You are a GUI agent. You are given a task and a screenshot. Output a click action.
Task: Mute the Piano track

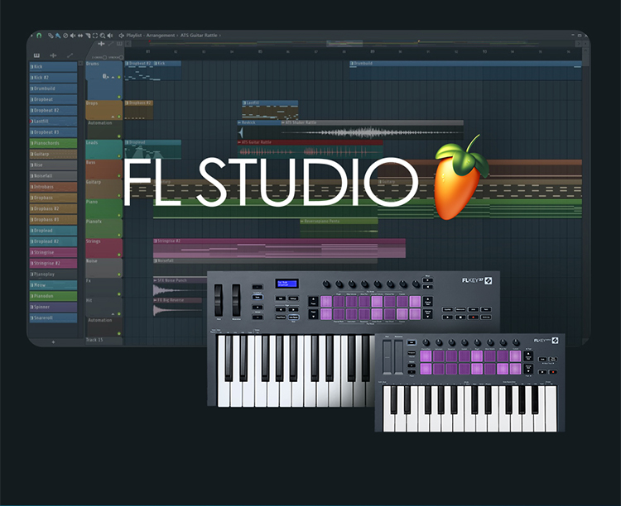[x=118, y=215]
